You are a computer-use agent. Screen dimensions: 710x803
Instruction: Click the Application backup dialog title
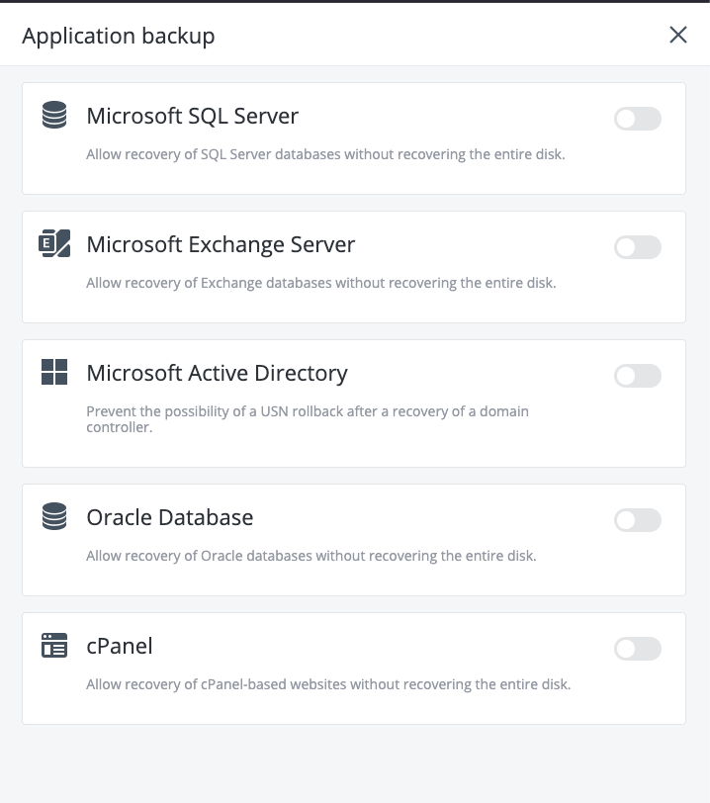119,35
